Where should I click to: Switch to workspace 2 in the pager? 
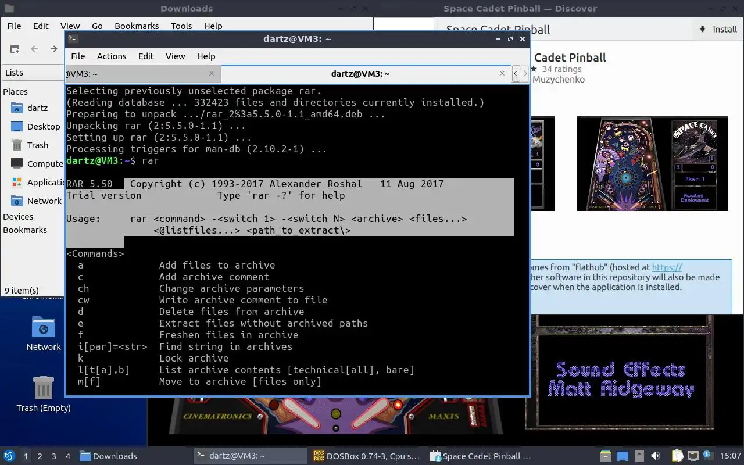click(x=40, y=456)
